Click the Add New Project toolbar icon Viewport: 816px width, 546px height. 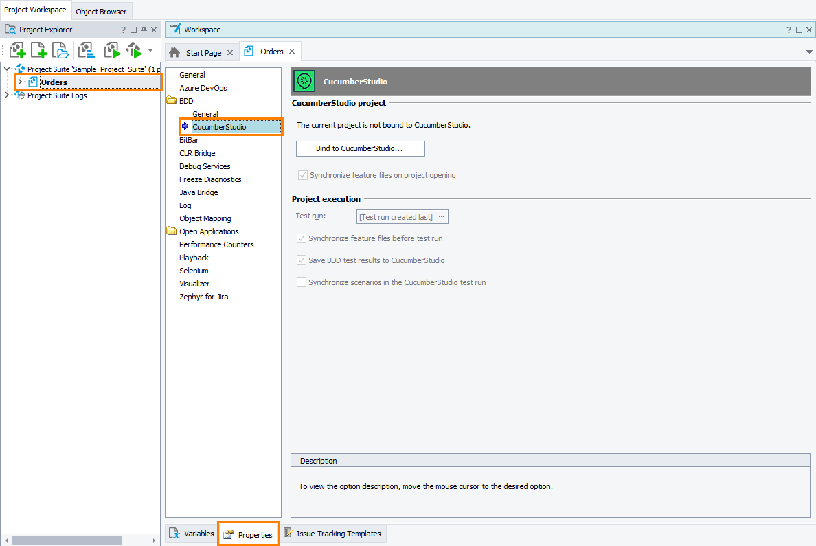18,50
